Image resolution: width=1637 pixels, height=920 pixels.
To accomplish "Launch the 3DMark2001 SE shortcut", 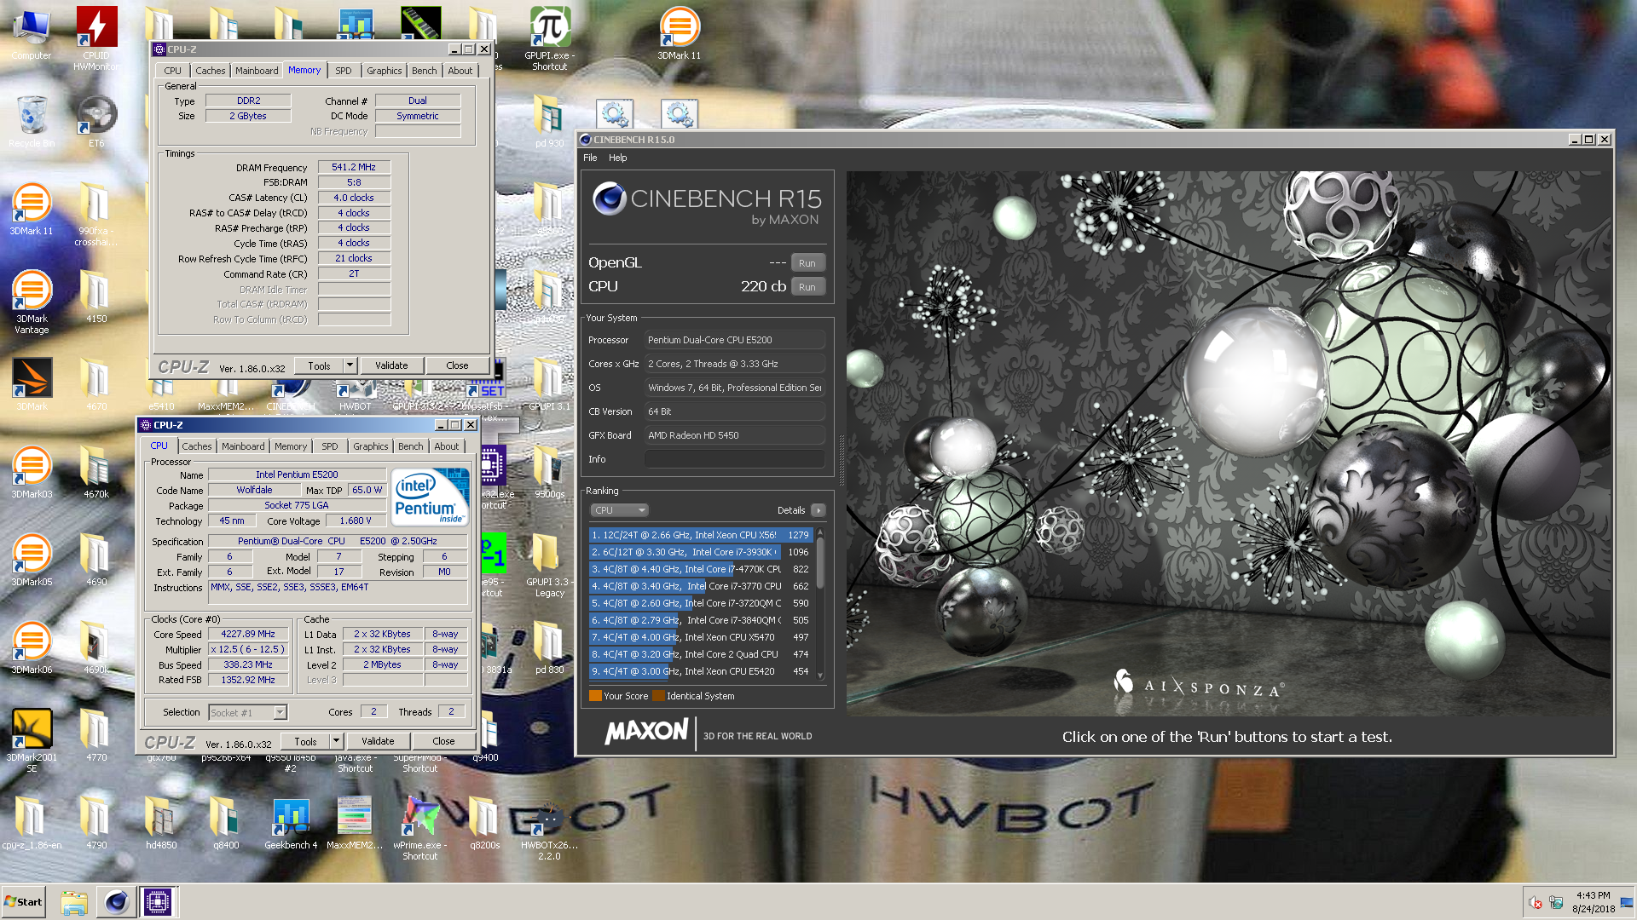I will coord(32,741).
